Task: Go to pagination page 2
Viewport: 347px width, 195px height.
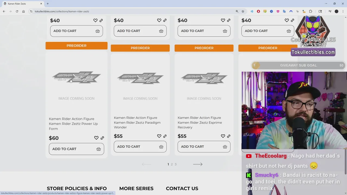Action: click(x=172, y=164)
